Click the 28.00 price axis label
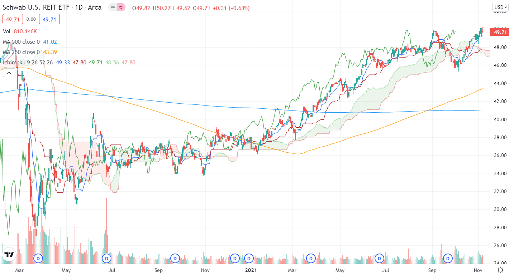The width and height of the screenshot is (509, 275). coord(500,227)
